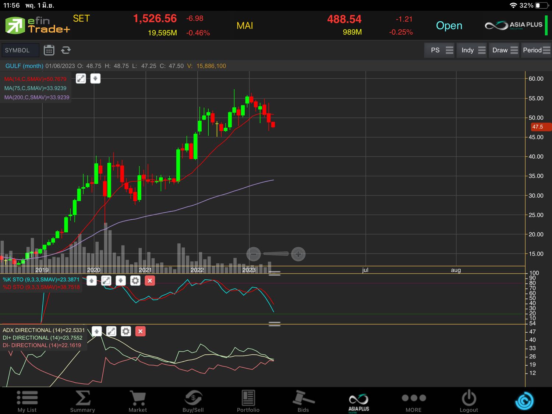Open the calendar date picker icon
The height and width of the screenshot is (414, 552).
[49, 50]
